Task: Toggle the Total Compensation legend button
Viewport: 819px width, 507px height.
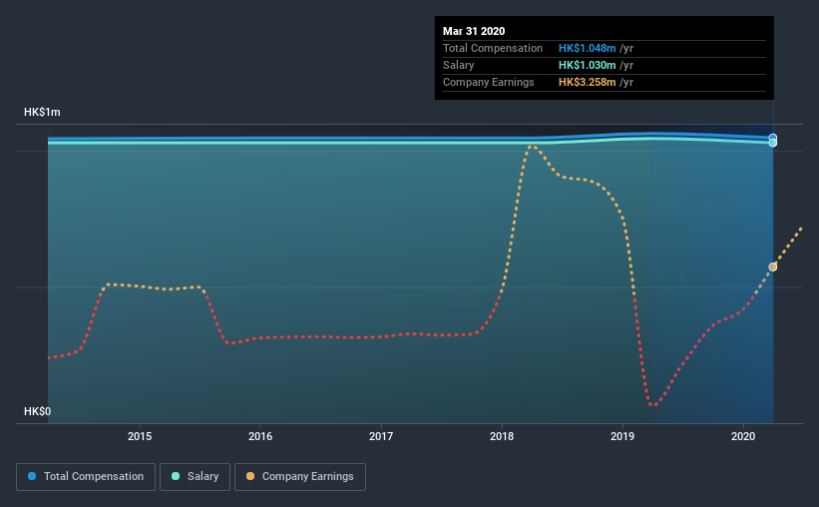Action: click(86, 477)
